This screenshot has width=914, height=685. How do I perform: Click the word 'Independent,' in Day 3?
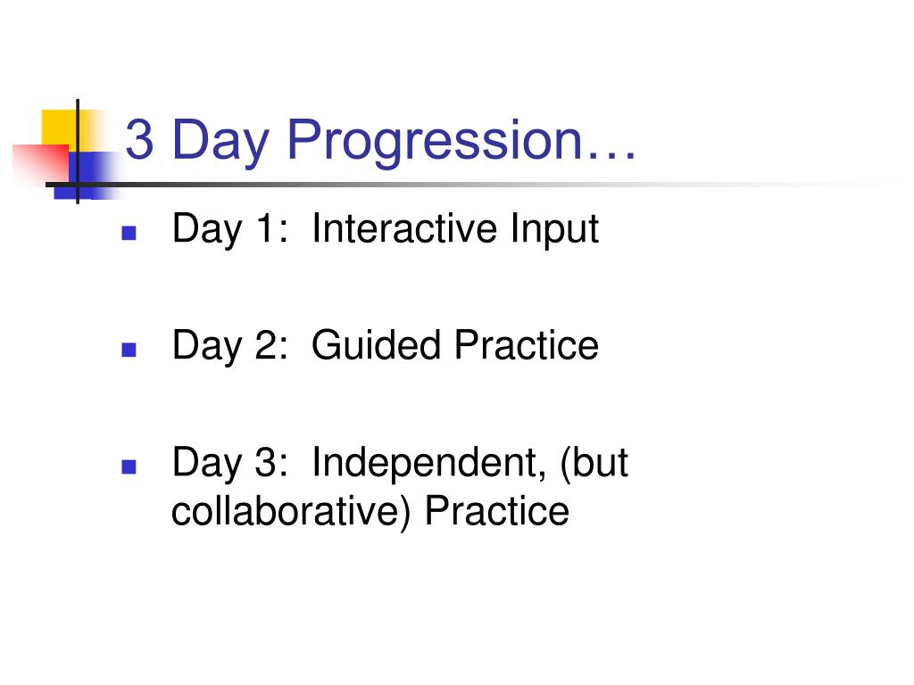(x=429, y=464)
